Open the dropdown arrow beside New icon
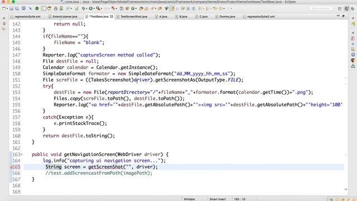The width and height of the screenshot is (357, 201). [x=7, y=8]
